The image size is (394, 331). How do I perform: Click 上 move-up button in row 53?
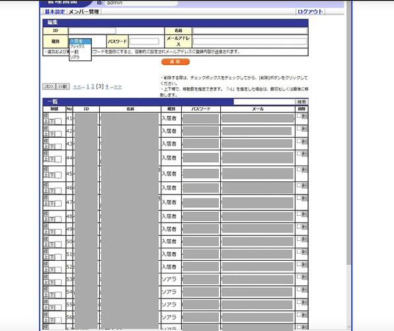(46, 282)
